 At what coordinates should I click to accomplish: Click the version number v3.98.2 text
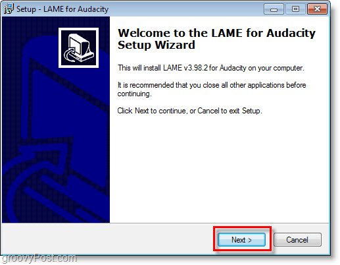[196, 68]
